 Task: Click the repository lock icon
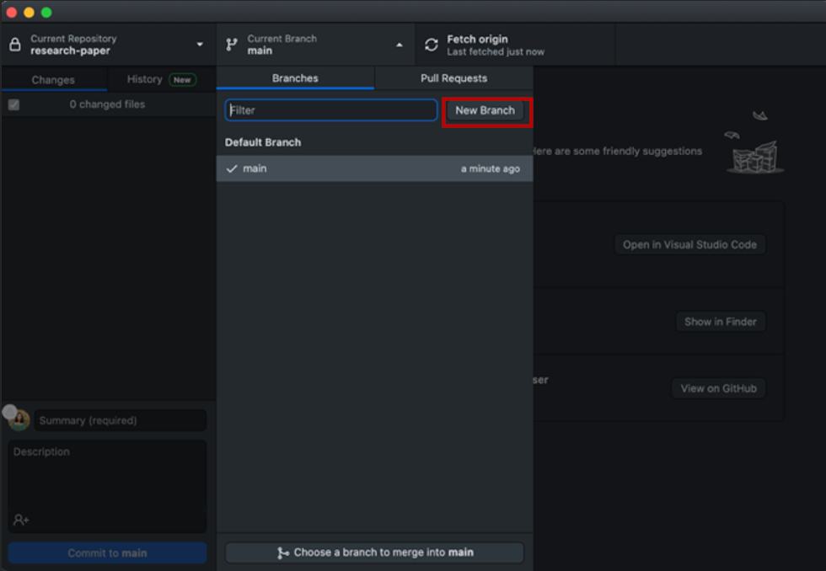pos(14,45)
